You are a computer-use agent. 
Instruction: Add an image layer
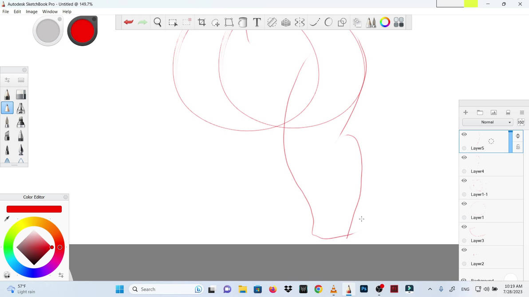tap(493, 112)
